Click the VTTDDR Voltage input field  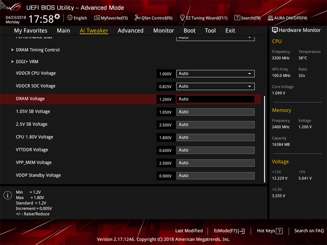coord(215,150)
